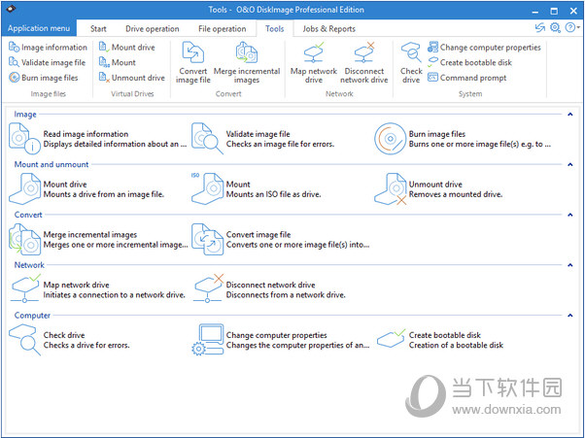Click Validate image file large icon in Image section
This screenshot has width=585, height=438.
click(x=207, y=138)
